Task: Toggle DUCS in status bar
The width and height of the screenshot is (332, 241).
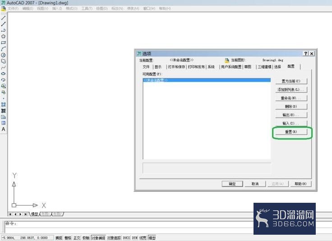Action: (126, 238)
